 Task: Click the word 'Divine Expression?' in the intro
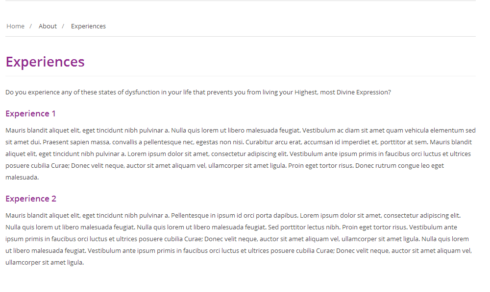click(364, 92)
